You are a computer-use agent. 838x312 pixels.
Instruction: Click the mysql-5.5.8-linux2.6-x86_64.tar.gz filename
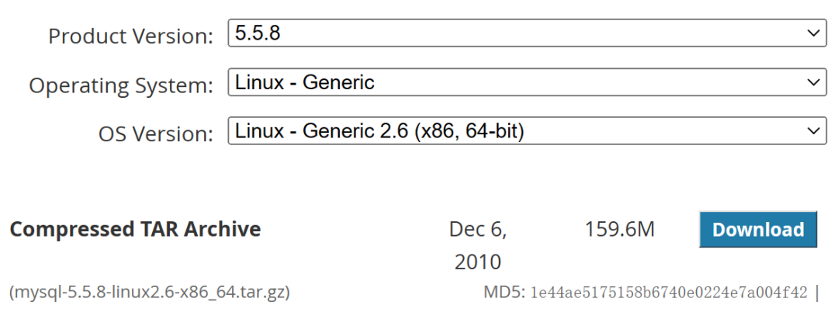click(150, 293)
